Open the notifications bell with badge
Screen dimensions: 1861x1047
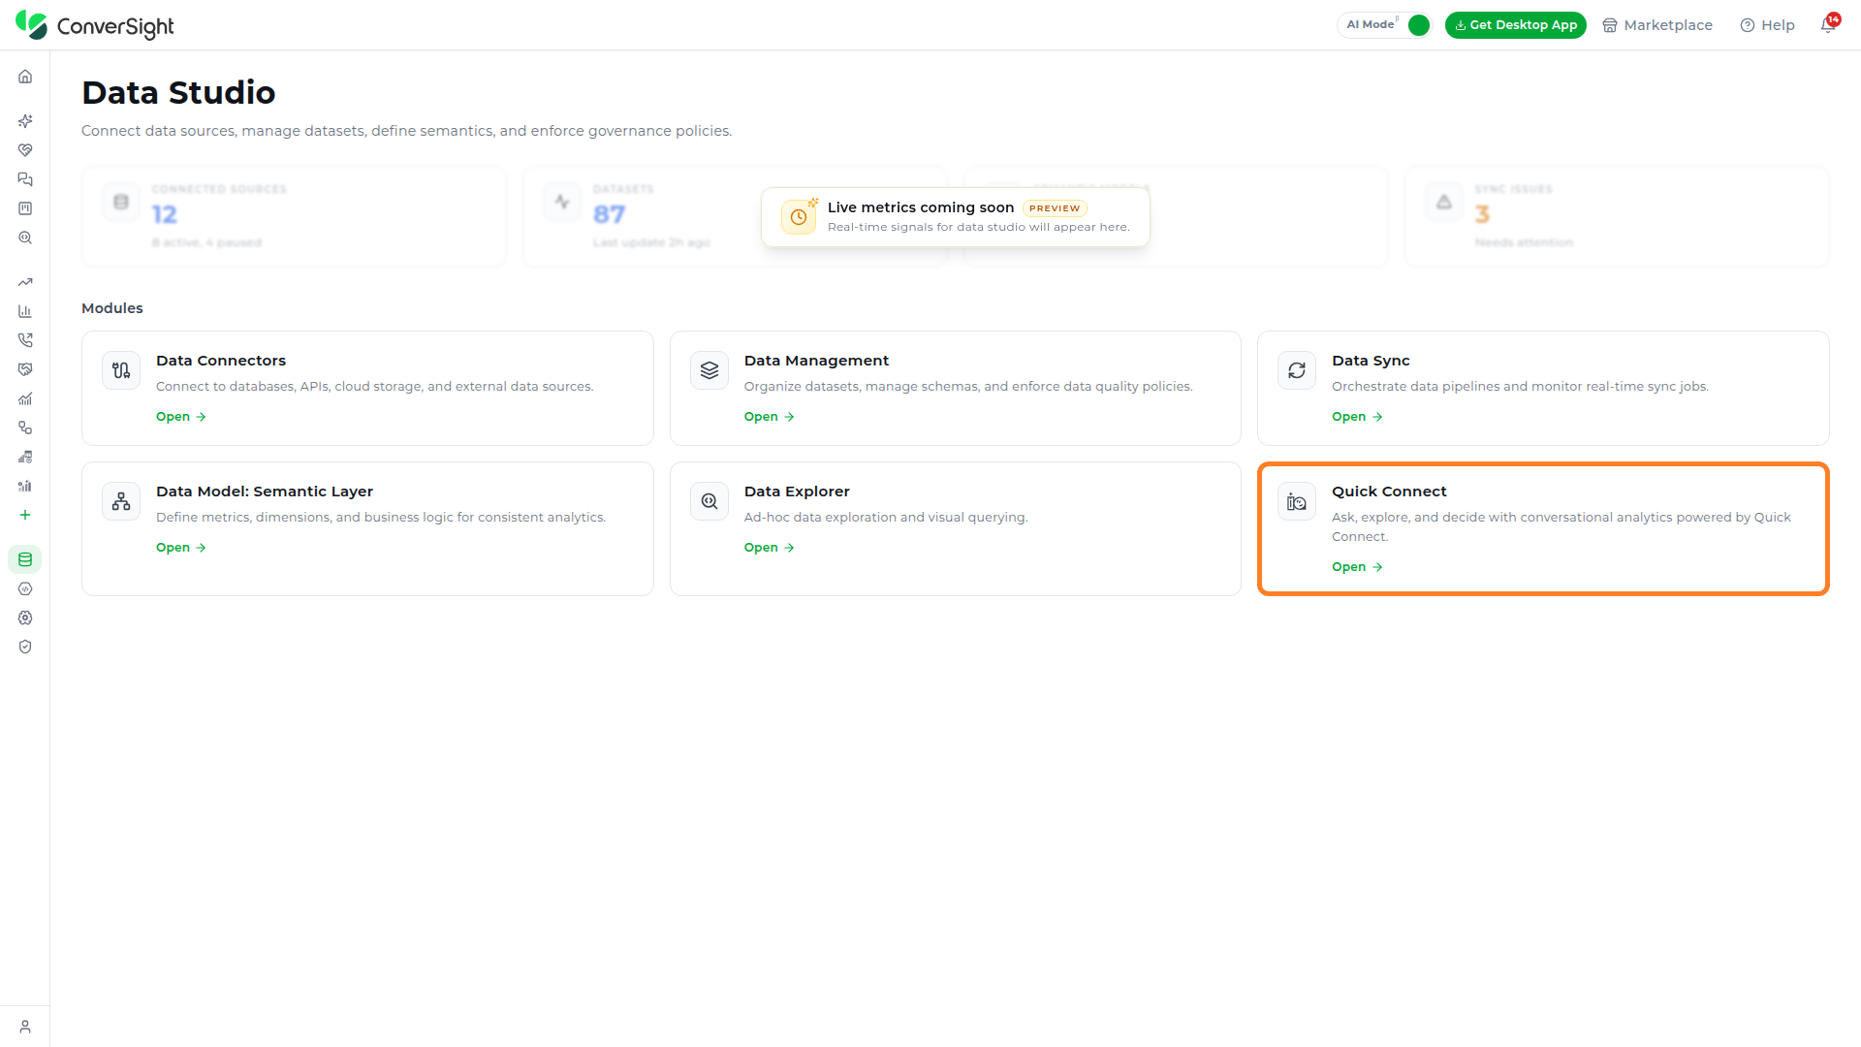point(1829,24)
